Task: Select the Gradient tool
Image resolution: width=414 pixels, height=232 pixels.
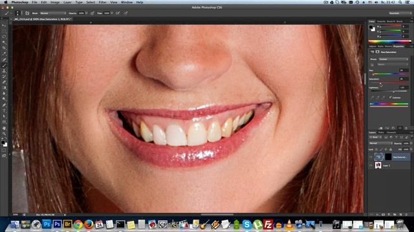Action: 4,88
